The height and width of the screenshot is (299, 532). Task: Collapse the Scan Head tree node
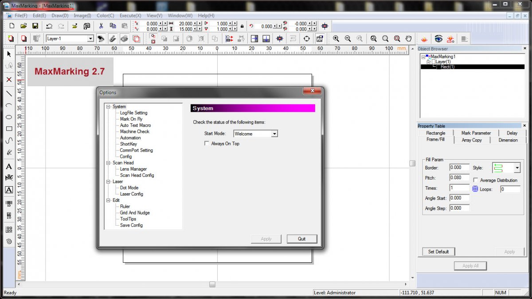coord(108,163)
